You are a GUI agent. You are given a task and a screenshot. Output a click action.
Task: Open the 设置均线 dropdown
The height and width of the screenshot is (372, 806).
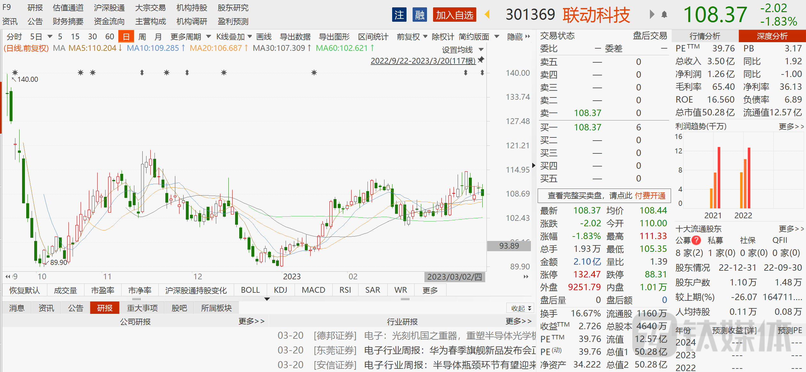tap(462, 50)
